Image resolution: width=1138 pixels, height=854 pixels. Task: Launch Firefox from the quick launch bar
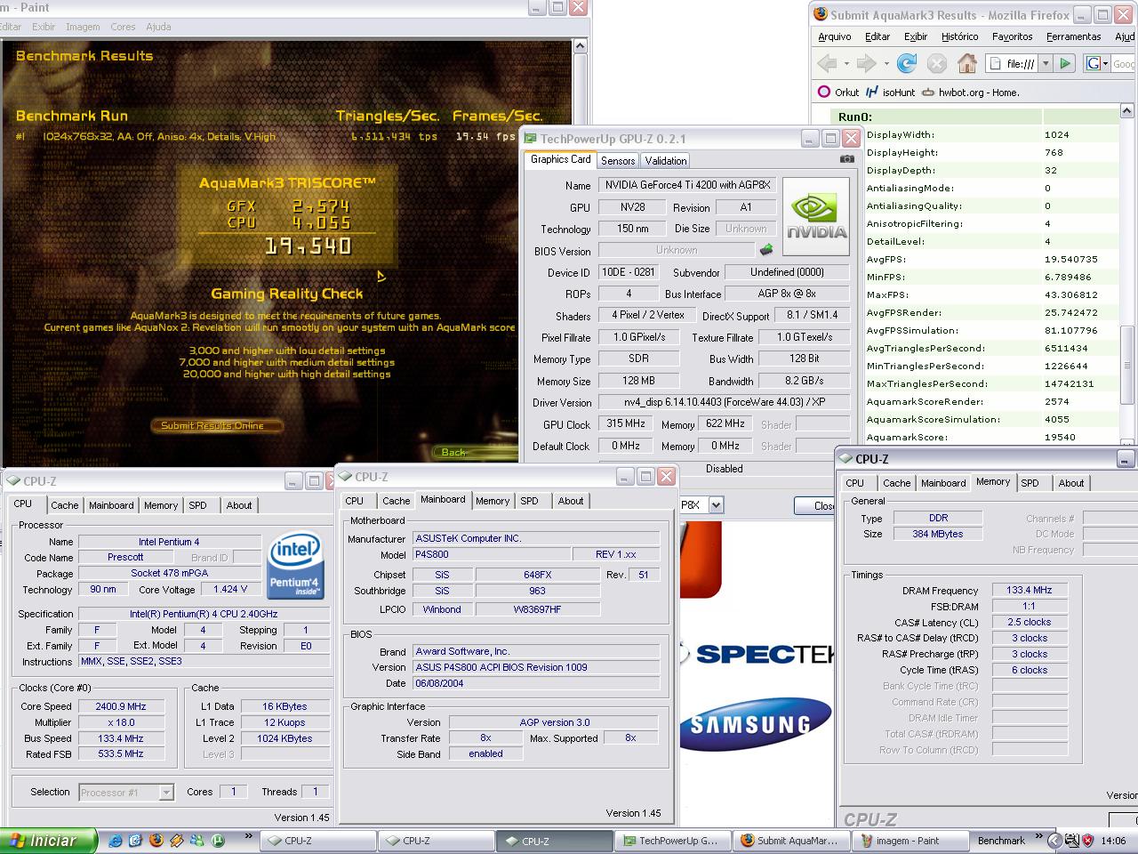click(156, 840)
